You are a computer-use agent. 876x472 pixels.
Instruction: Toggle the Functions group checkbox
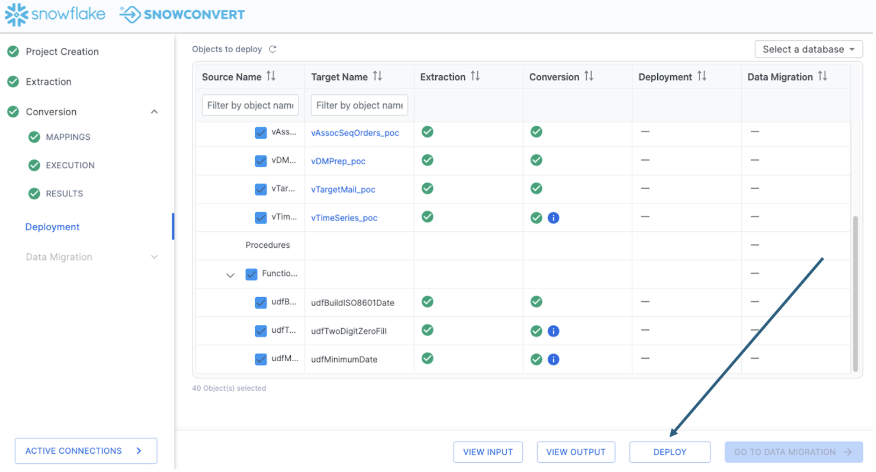(x=251, y=274)
